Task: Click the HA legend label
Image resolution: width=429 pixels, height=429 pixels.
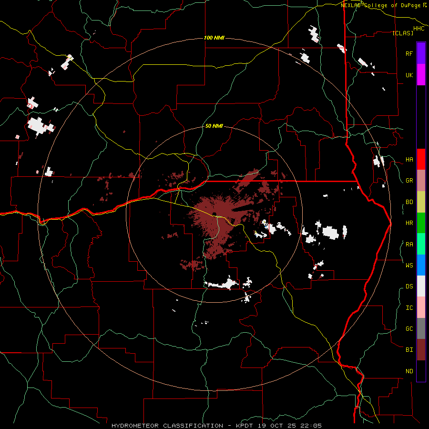Action: 409,160
